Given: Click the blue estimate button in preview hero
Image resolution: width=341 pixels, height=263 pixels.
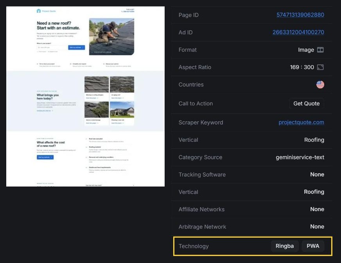Looking at the screenshot, I should [76, 47].
